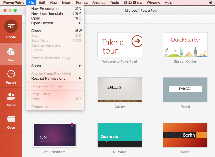Click the circled arrow on Take a tour
215x157 pixels.
coord(137,41)
